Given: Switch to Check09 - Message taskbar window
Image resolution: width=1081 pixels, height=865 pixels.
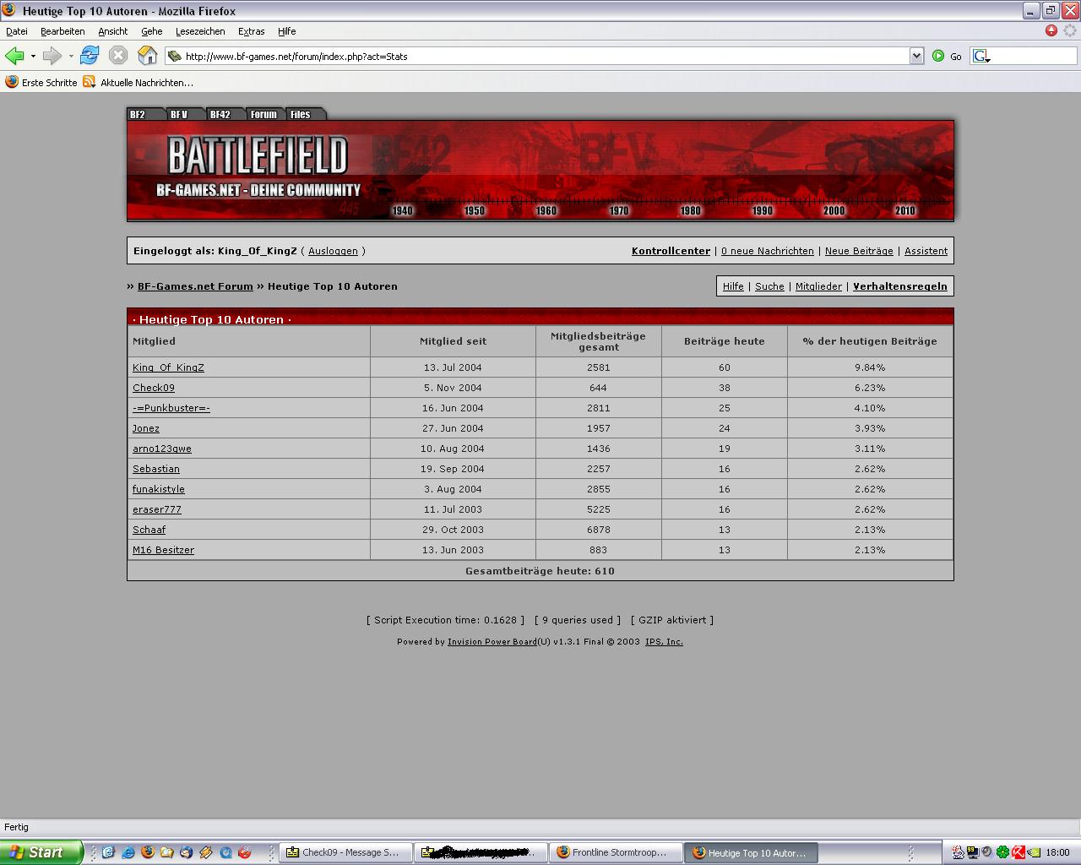Looking at the screenshot, I should [345, 852].
